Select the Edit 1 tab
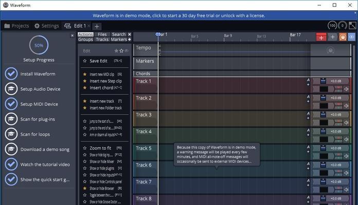358x205 pixels. [76, 26]
